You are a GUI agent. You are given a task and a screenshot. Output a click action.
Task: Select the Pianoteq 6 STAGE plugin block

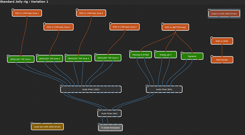(x=141, y=55)
